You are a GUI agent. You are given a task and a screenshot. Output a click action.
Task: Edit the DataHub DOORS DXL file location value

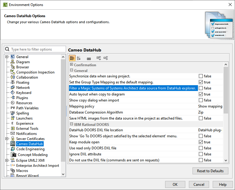[210, 130]
